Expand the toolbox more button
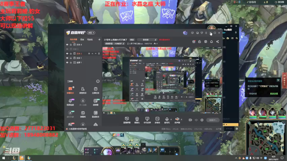This screenshot has height=161, width=287. pyautogui.click(x=98, y=81)
